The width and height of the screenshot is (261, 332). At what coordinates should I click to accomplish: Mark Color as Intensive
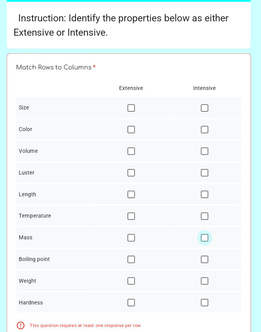(204, 130)
